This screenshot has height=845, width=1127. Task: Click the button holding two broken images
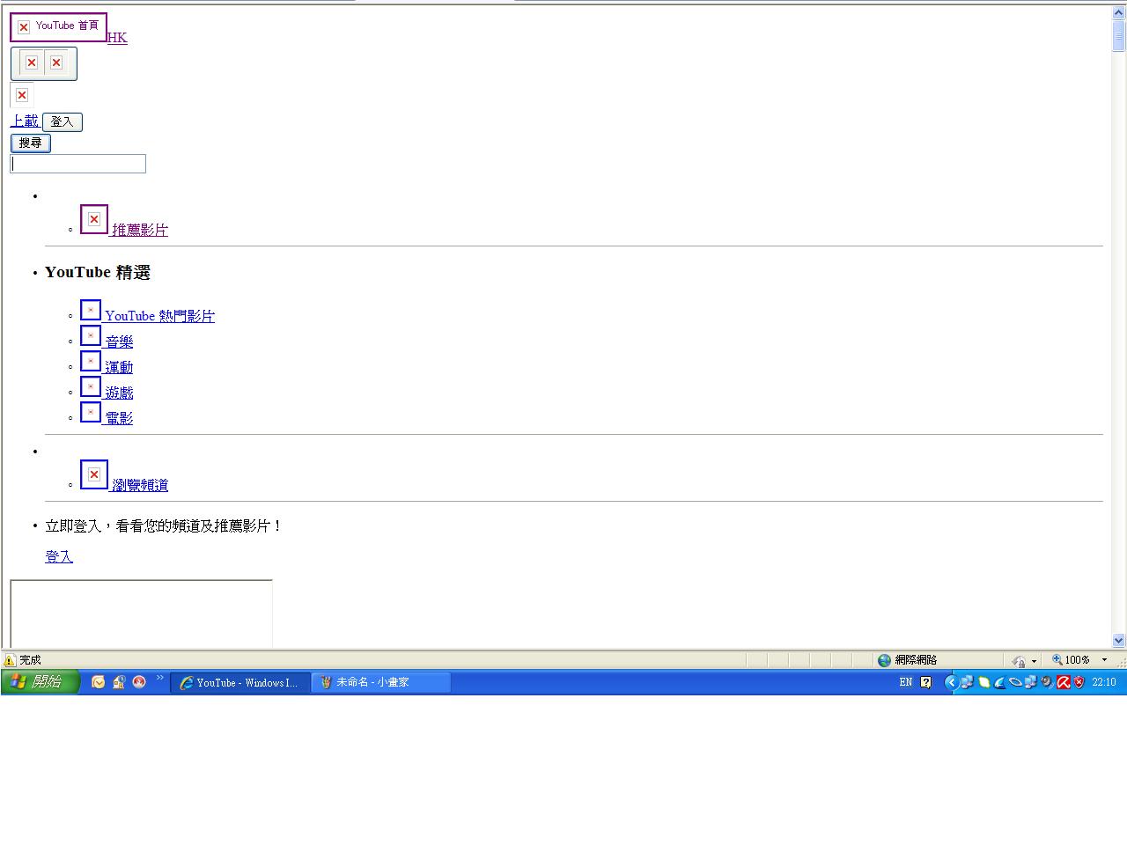coord(44,63)
